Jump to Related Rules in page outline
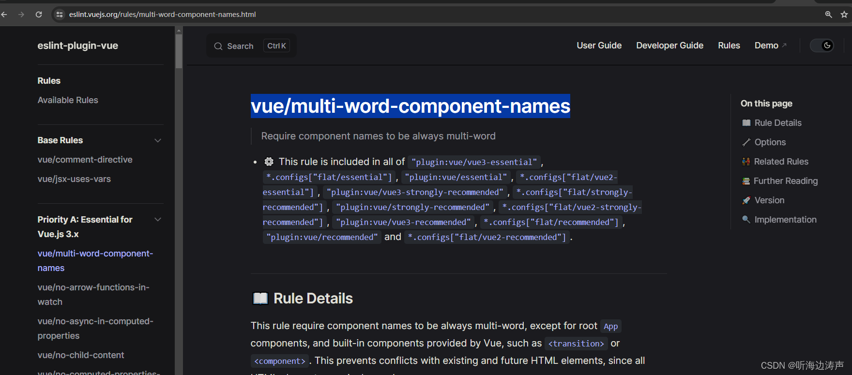This screenshot has width=852, height=375. [x=781, y=162]
